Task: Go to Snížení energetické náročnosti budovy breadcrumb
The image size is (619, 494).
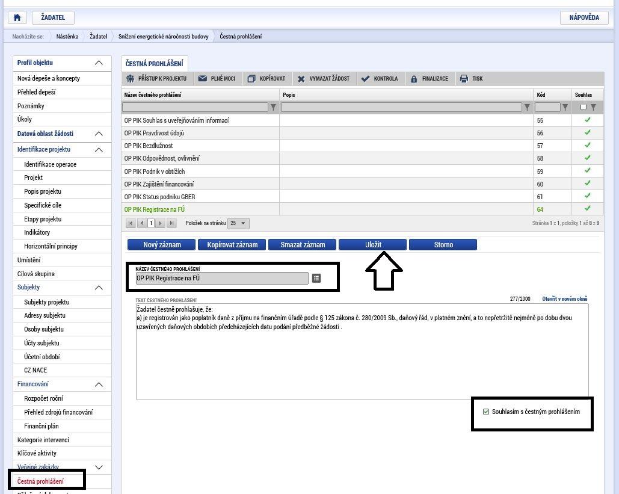Action: pyautogui.click(x=164, y=36)
